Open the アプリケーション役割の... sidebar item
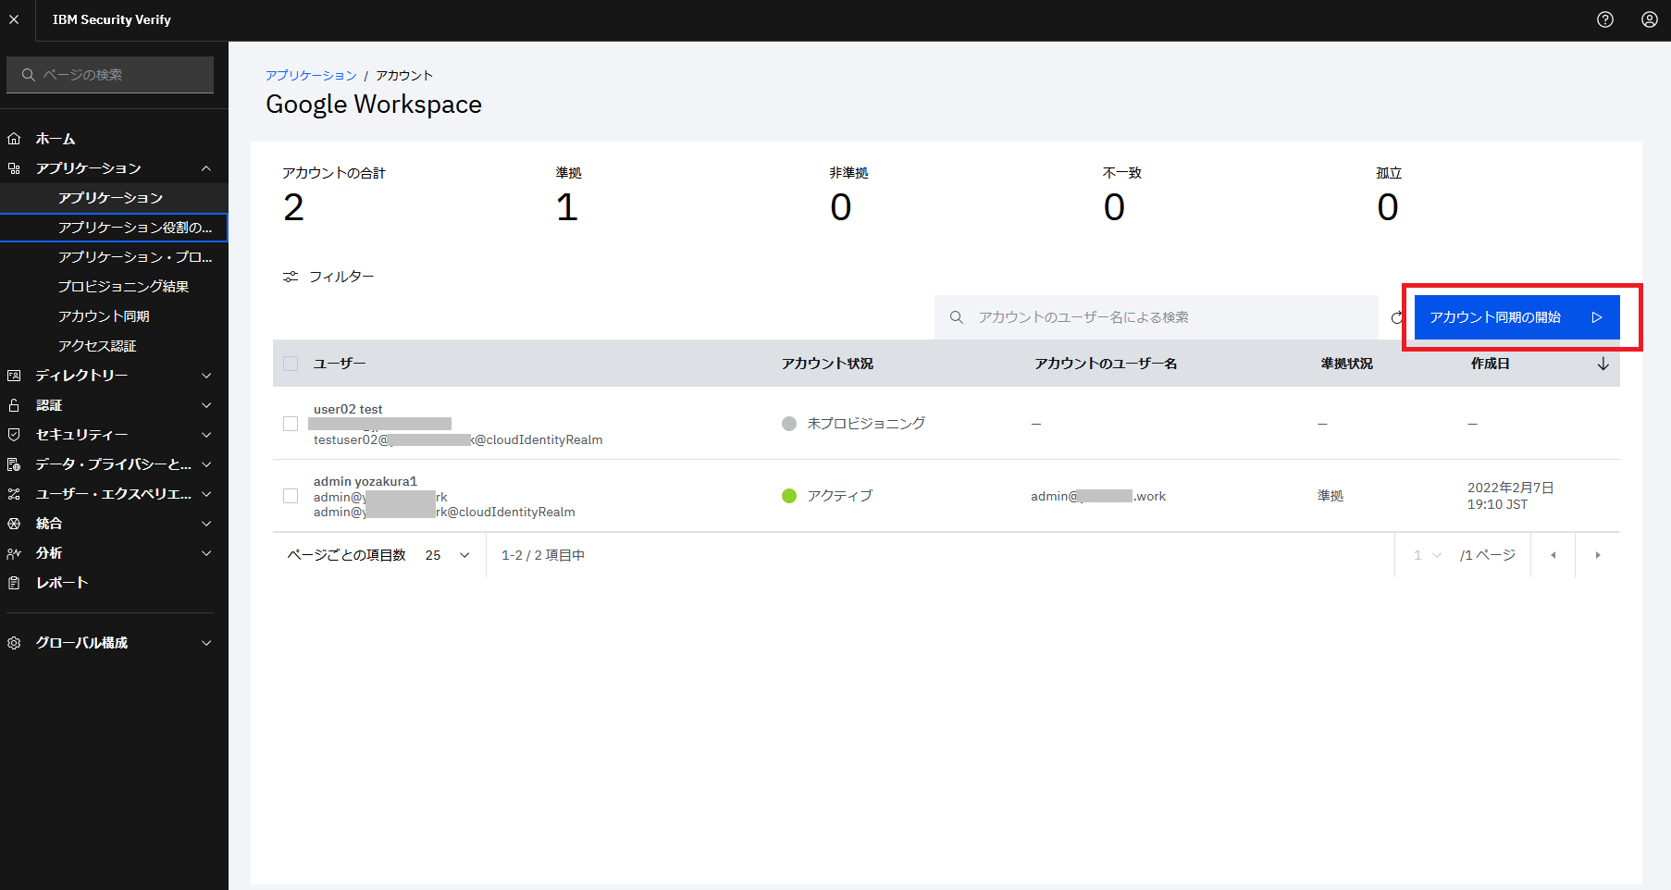 point(114,228)
